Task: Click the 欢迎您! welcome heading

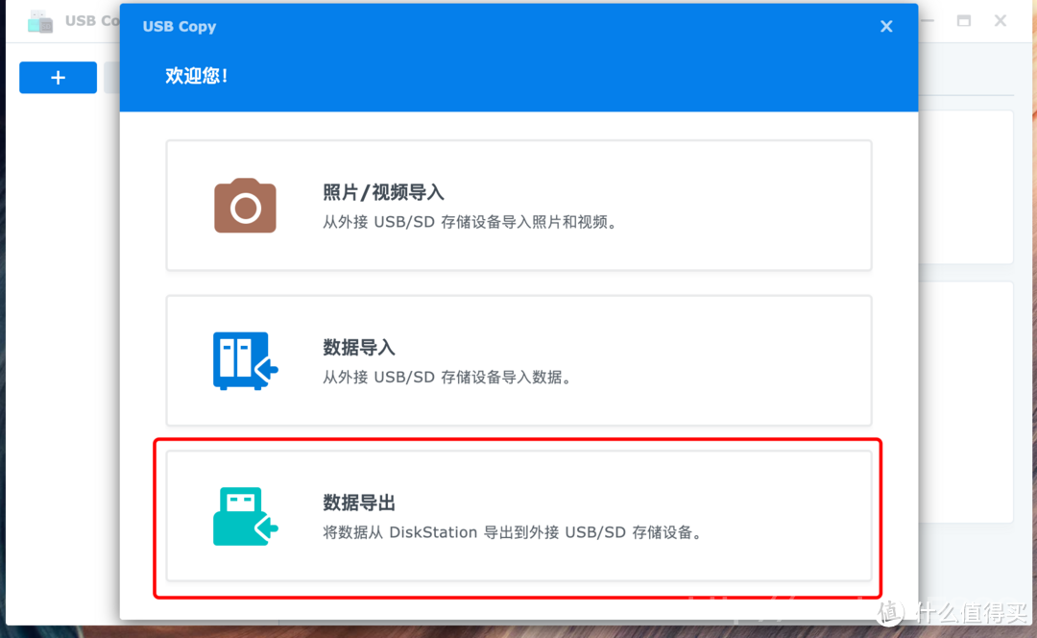Action: tap(197, 76)
